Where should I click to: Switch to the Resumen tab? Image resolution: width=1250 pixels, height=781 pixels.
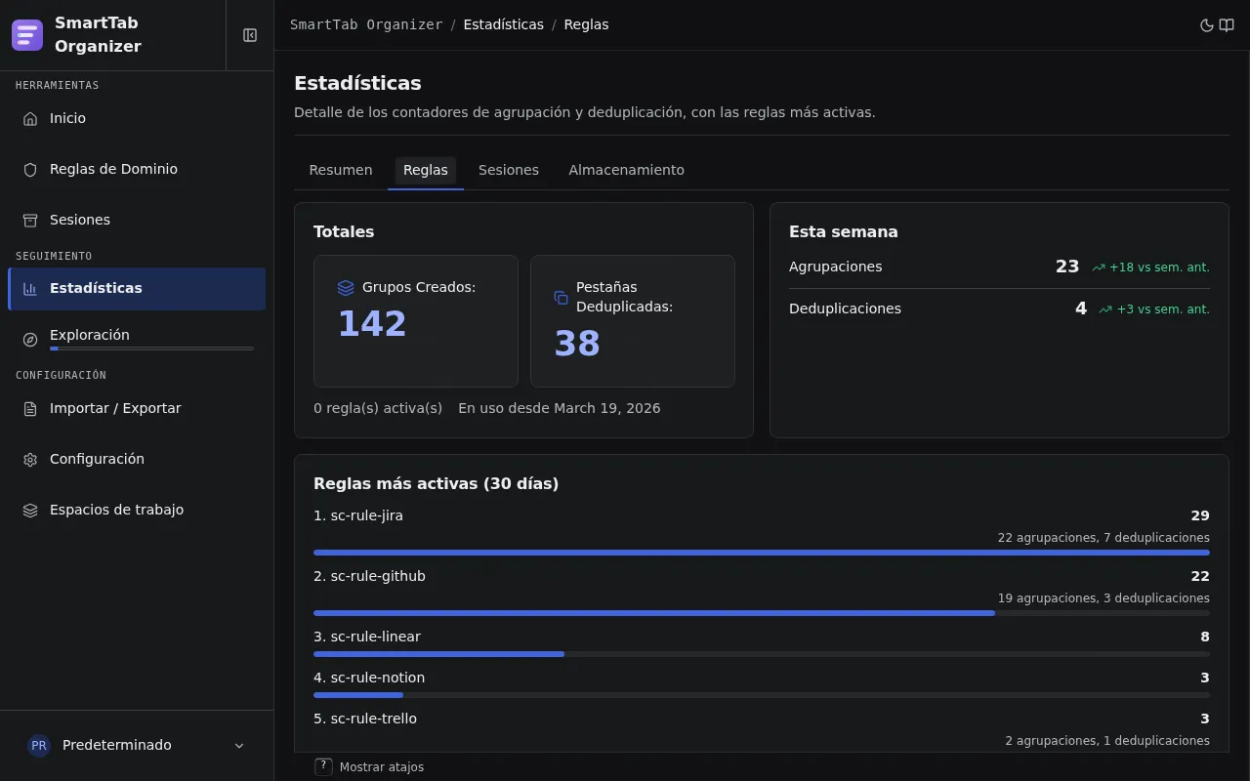coord(341,170)
